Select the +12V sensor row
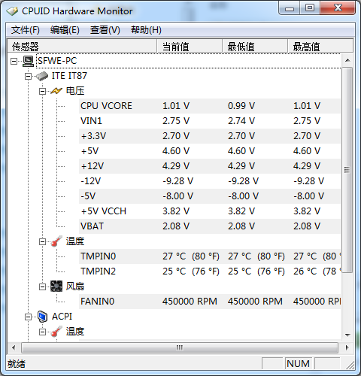Screen dimensions: 361x376 point(210,166)
